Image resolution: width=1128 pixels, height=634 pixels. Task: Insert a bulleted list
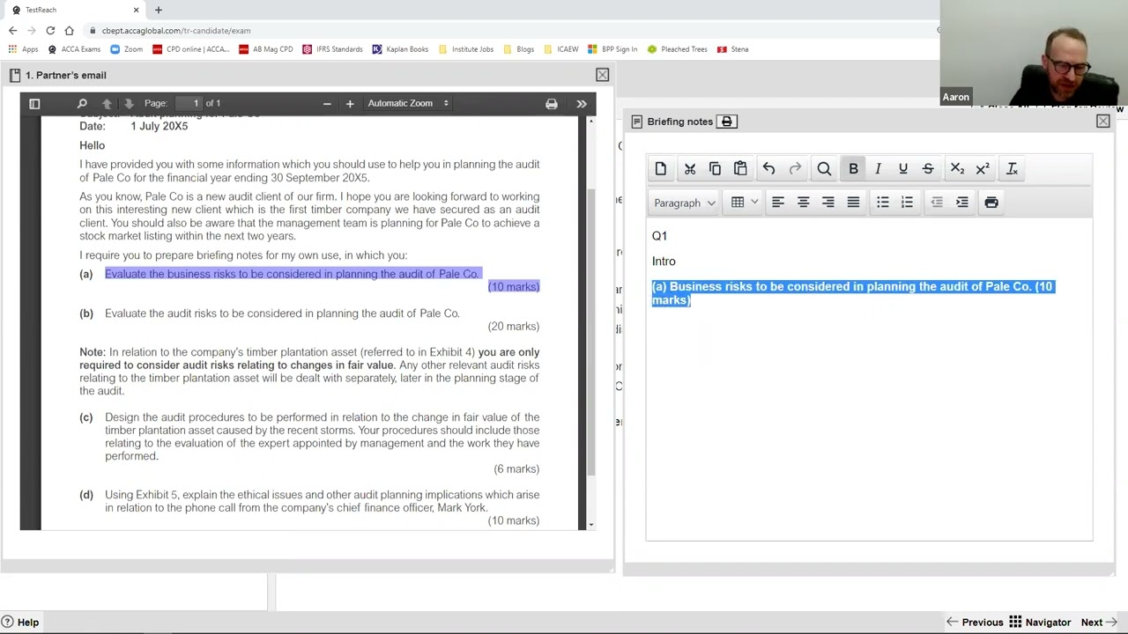(x=882, y=203)
